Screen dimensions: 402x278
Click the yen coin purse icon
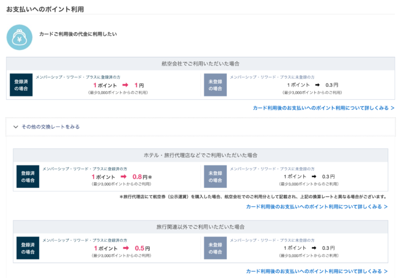[x=20, y=37]
